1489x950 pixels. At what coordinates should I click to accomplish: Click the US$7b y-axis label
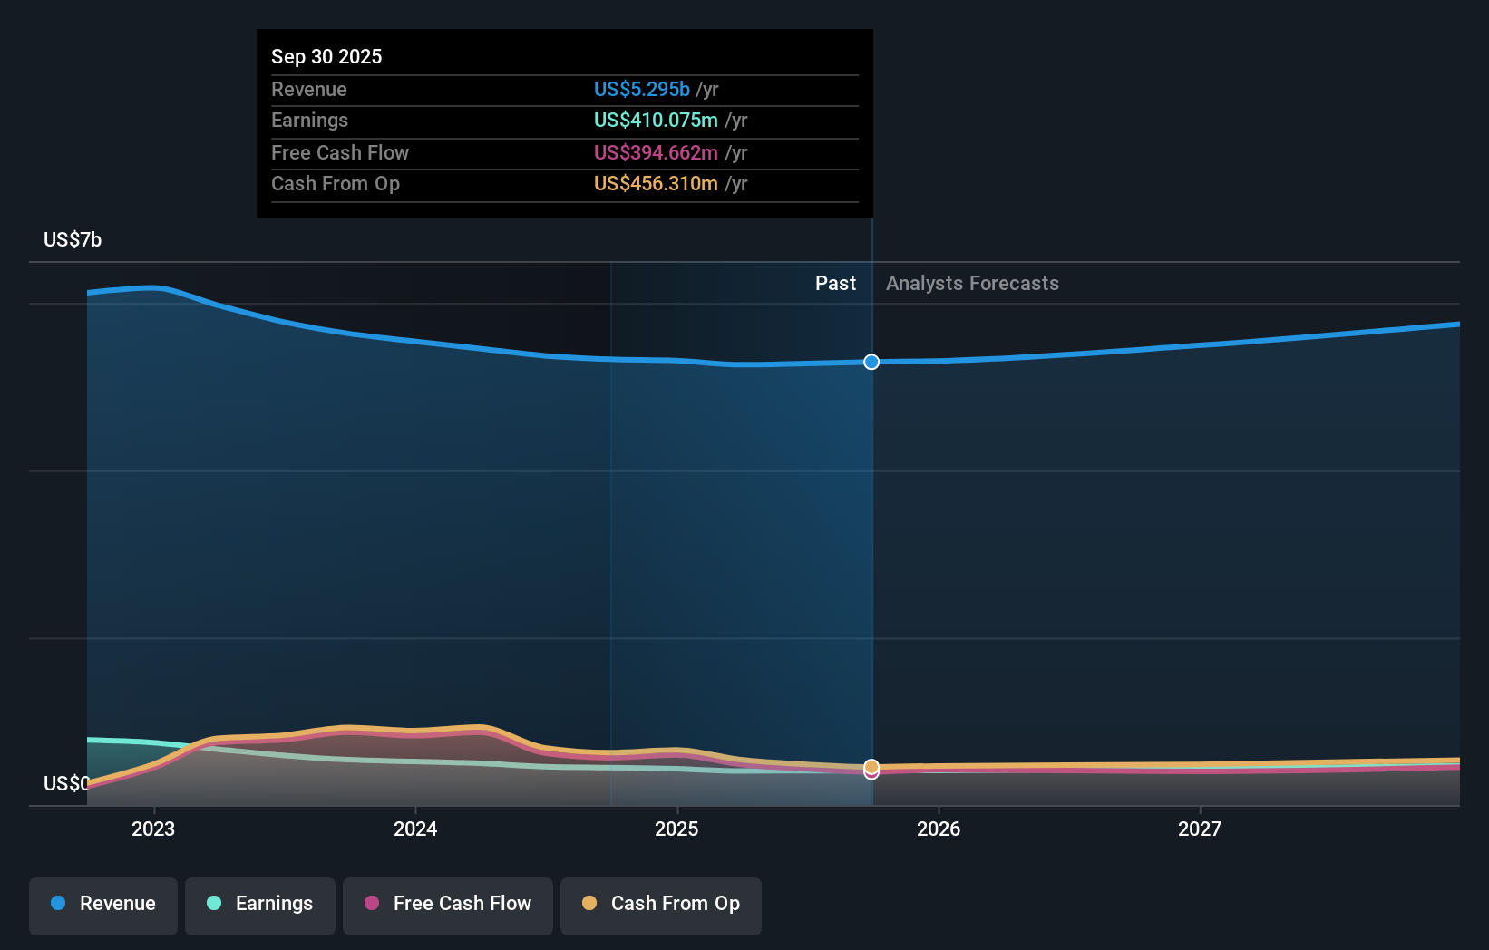click(73, 239)
